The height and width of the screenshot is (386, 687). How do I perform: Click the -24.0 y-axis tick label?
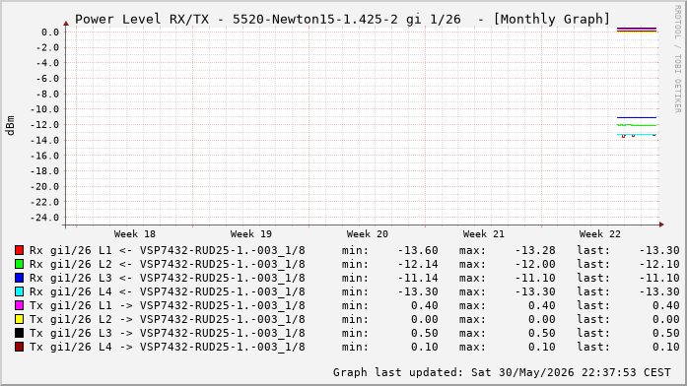[x=44, y=218]
